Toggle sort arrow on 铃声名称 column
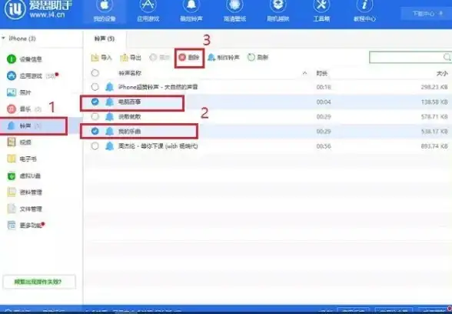 [304, 73]
